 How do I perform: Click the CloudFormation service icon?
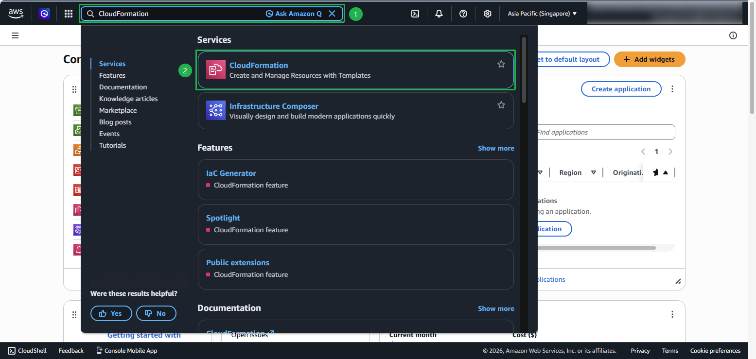coord(216,69)
